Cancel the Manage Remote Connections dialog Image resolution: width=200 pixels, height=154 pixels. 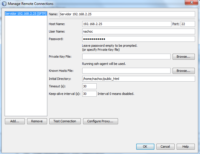click(x=165, y=147)
